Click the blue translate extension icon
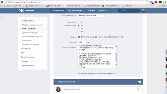The image size is (167, 94). pos(152,2)
